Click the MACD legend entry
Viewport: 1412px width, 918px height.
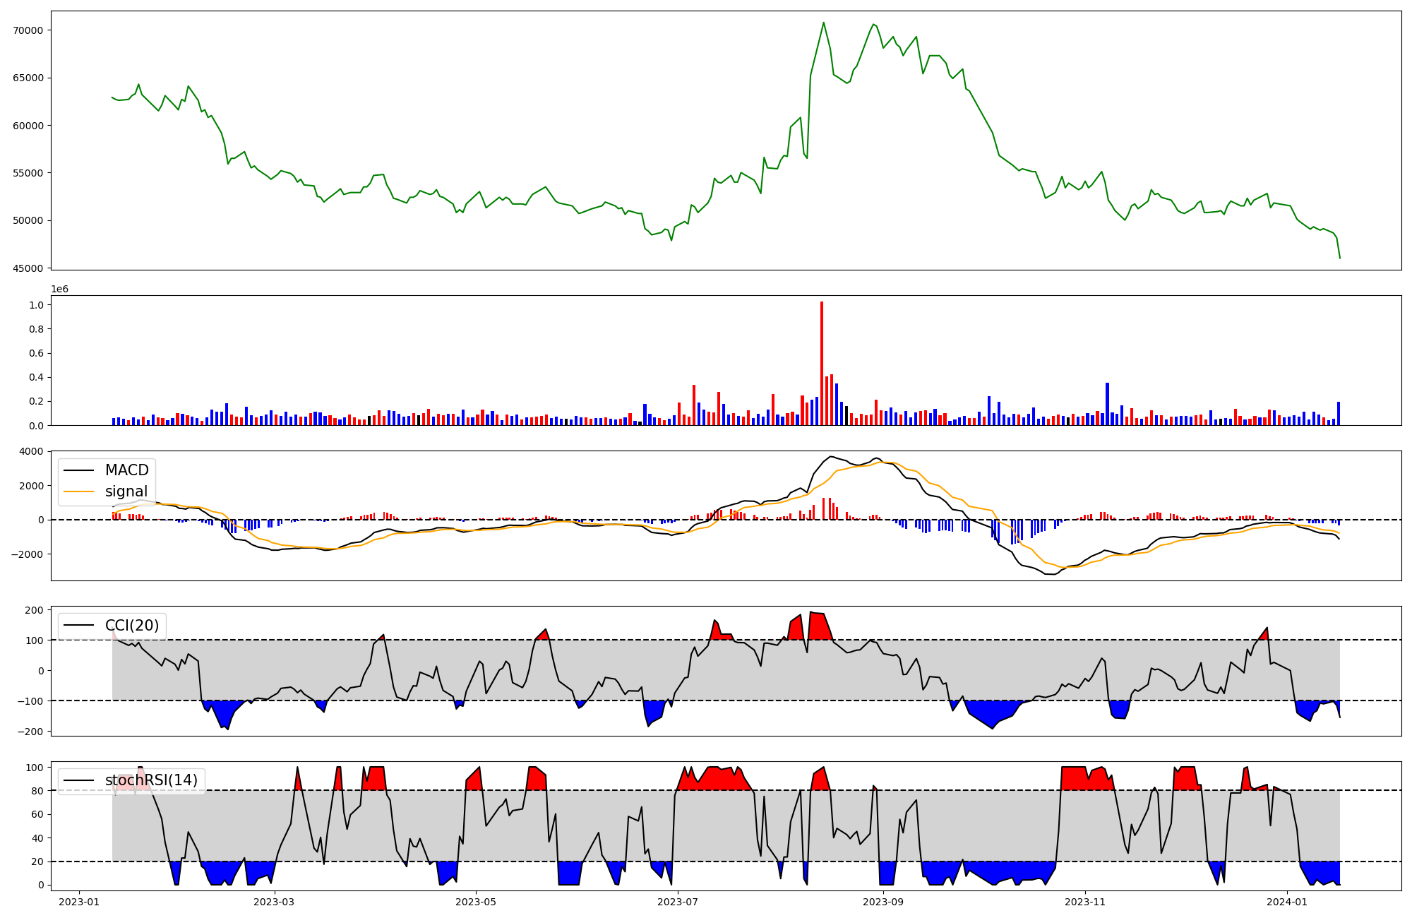click(126, 470)
